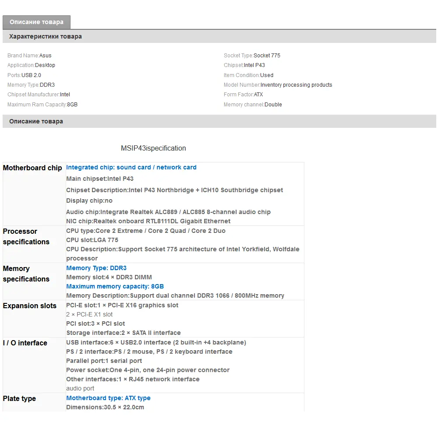Viewport: 438px width, 422px height.
Task: Select the Memory Description dual channel line
Action: [175, 295]
